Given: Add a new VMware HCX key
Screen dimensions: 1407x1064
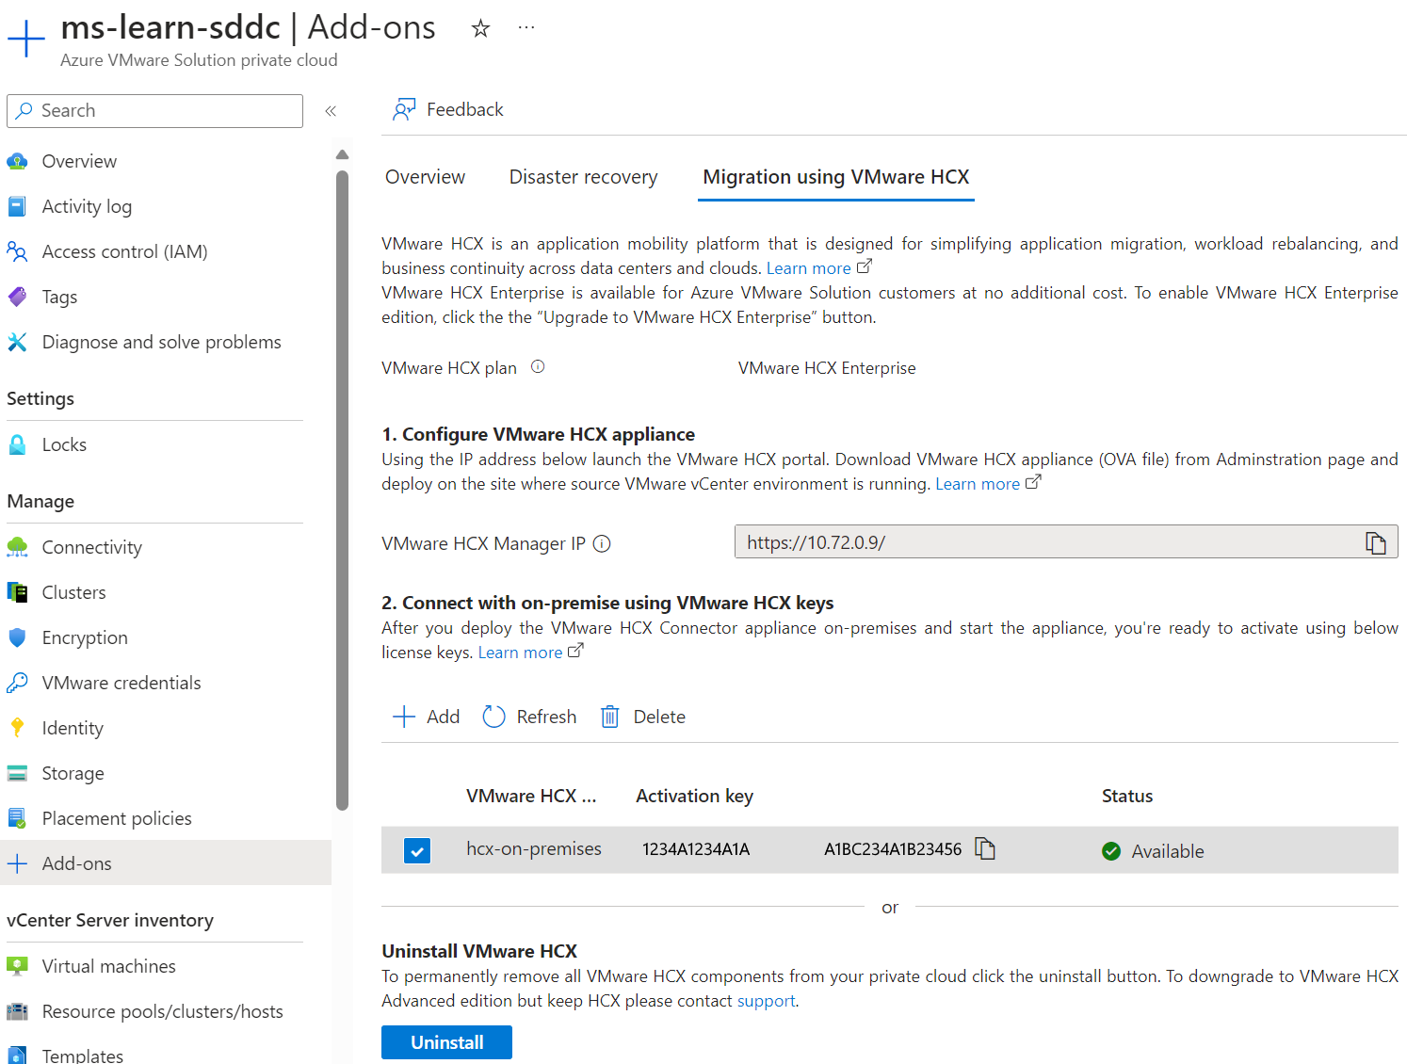Looking at the screenshot, I should (426, 717).
